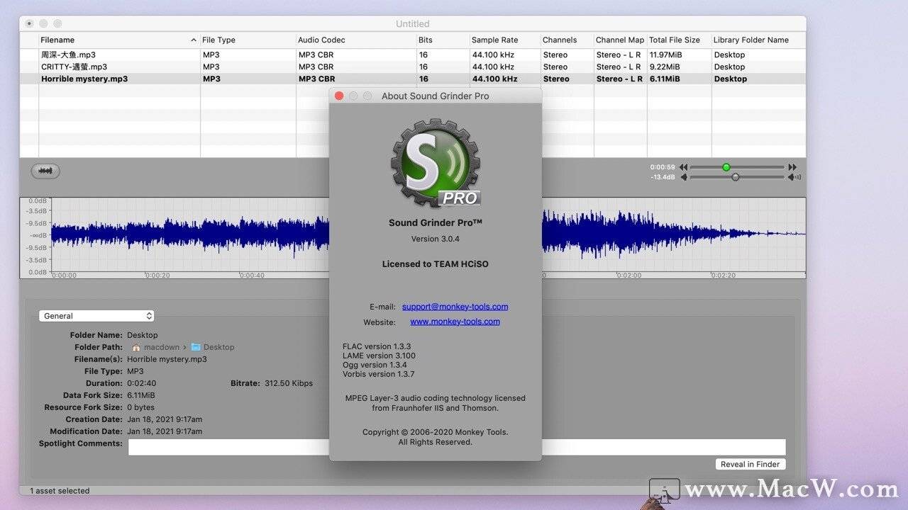Click the Modification Date value
This screenshot has width=908, height=510.
165,431
